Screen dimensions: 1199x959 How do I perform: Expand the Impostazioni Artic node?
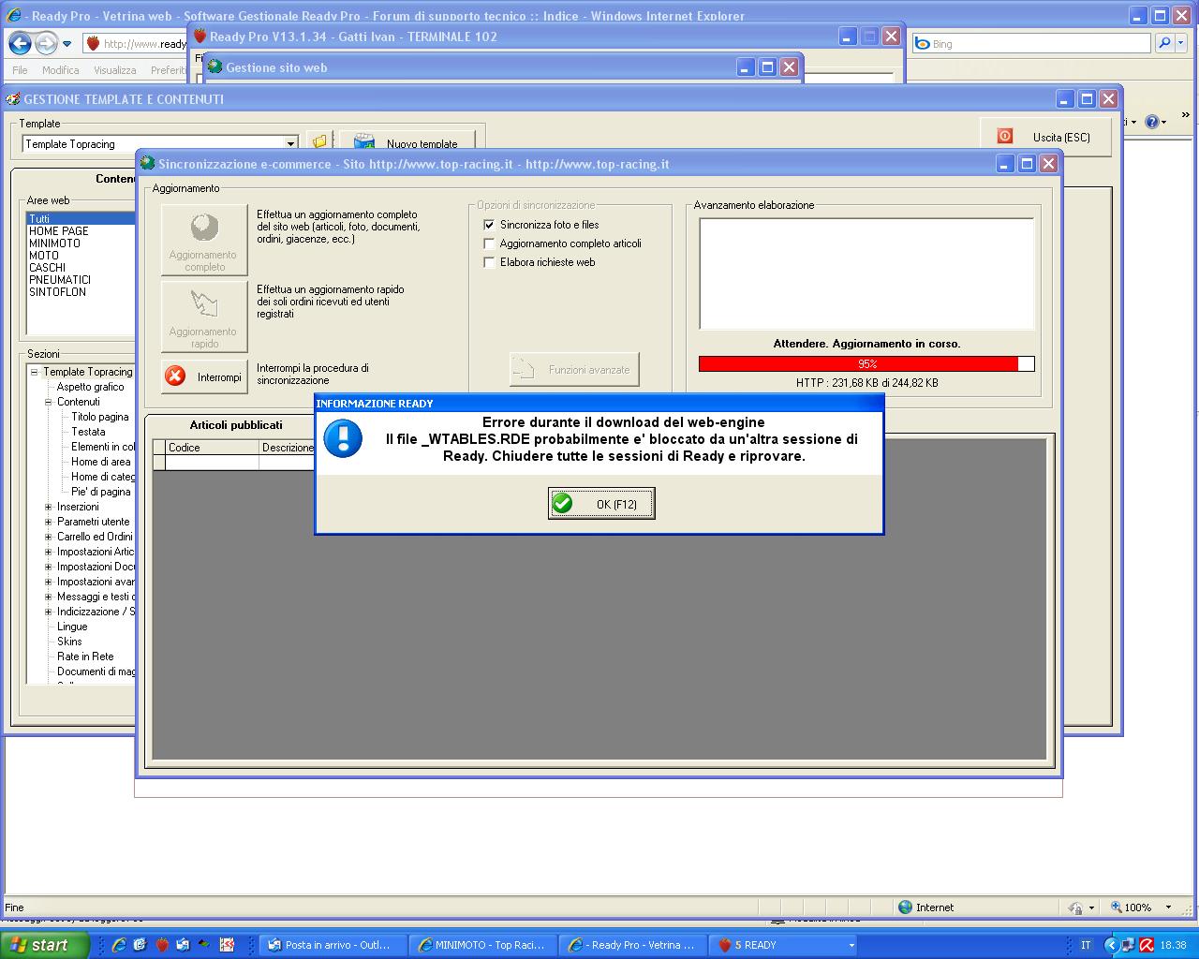coord(49,552)
